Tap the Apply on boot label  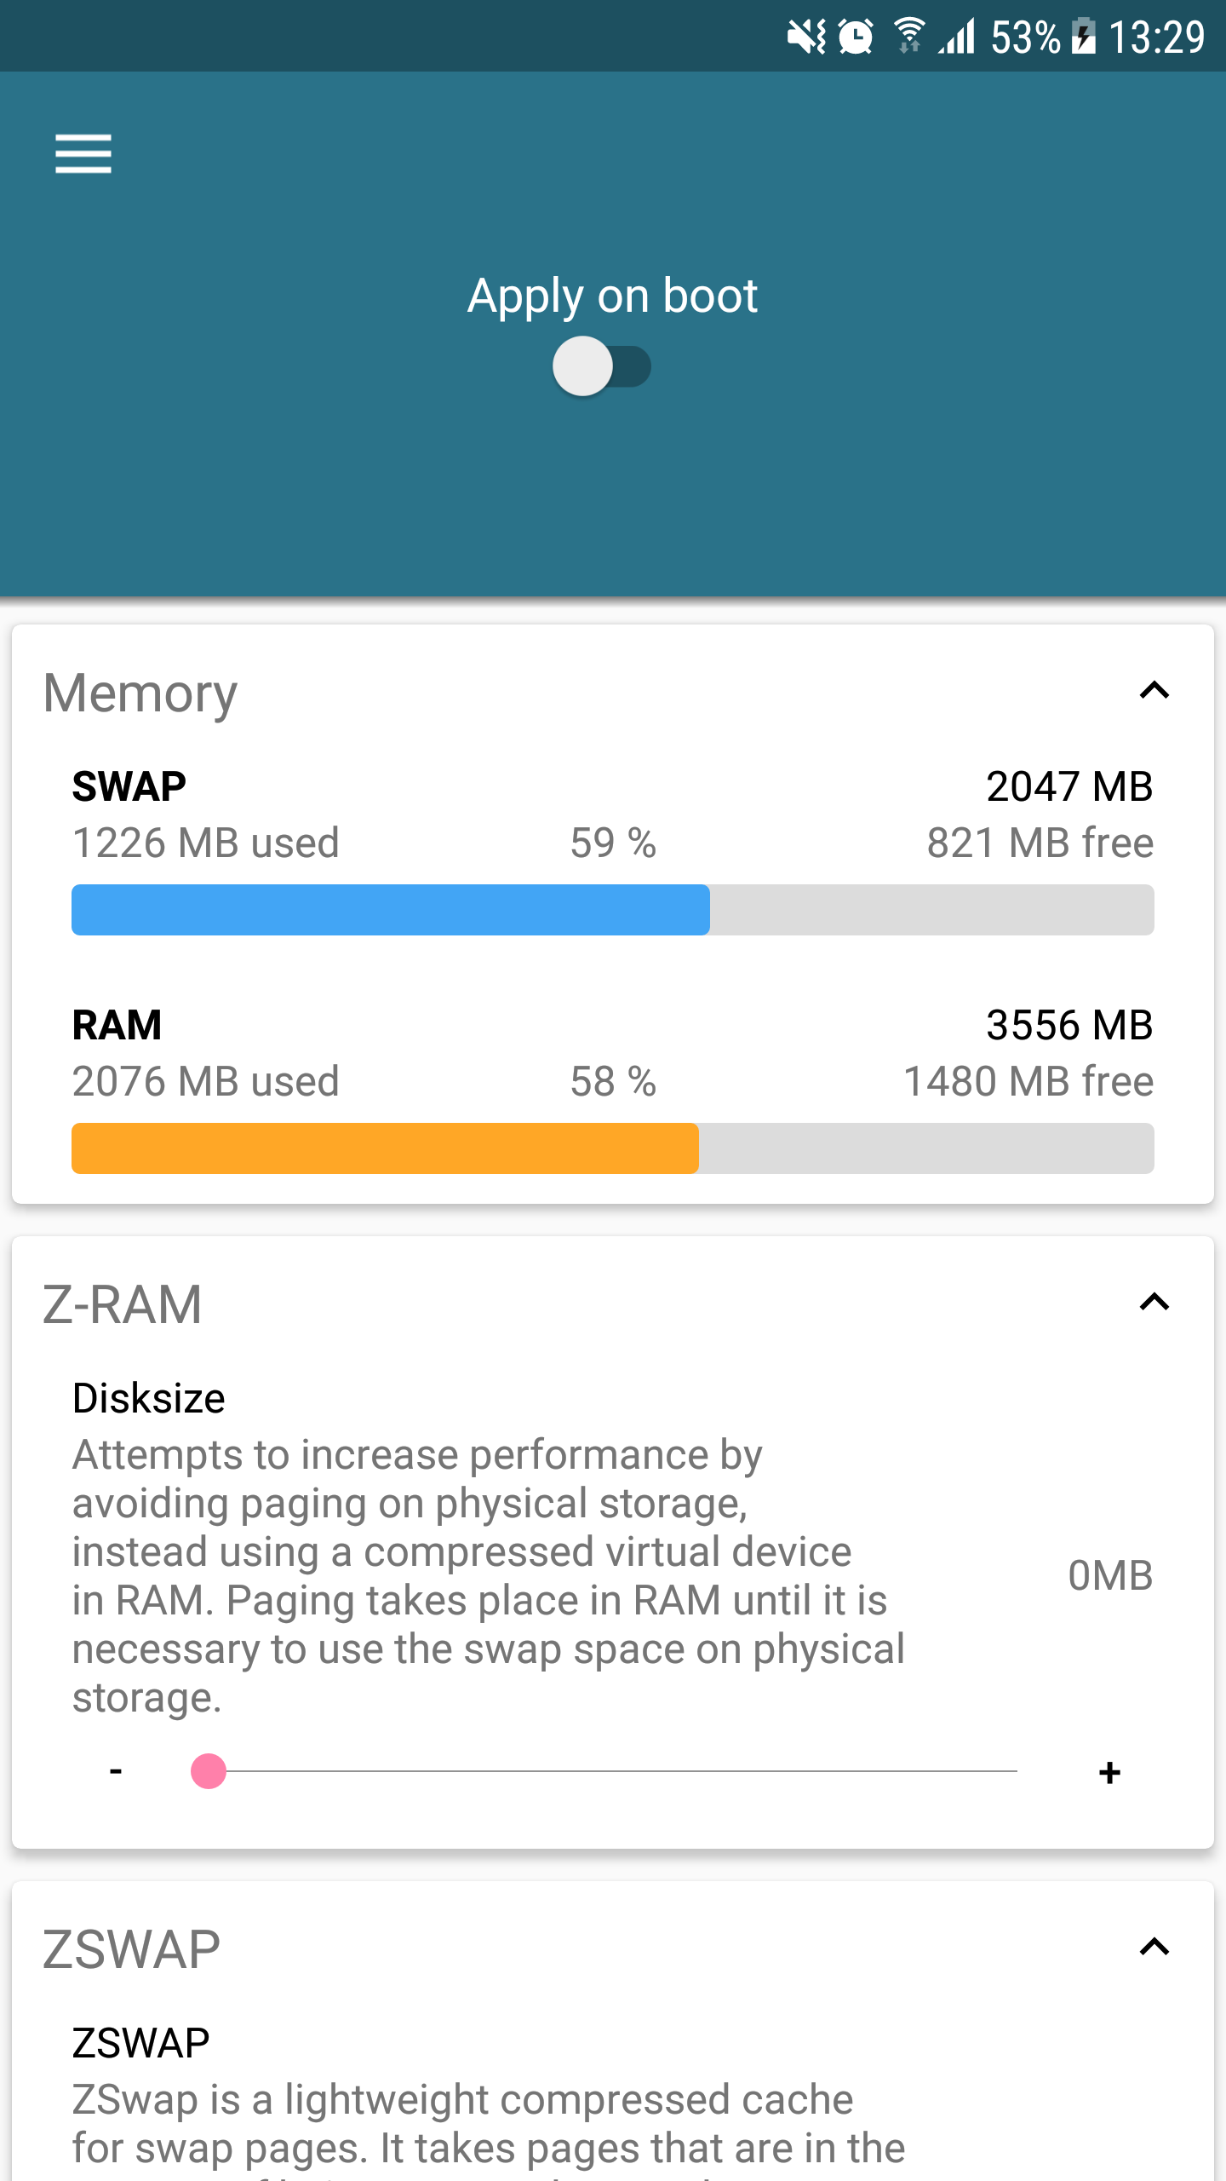[612, 296]
